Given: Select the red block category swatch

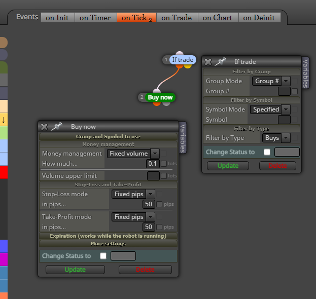Looking at the screenshot, I should click(4, 172).
